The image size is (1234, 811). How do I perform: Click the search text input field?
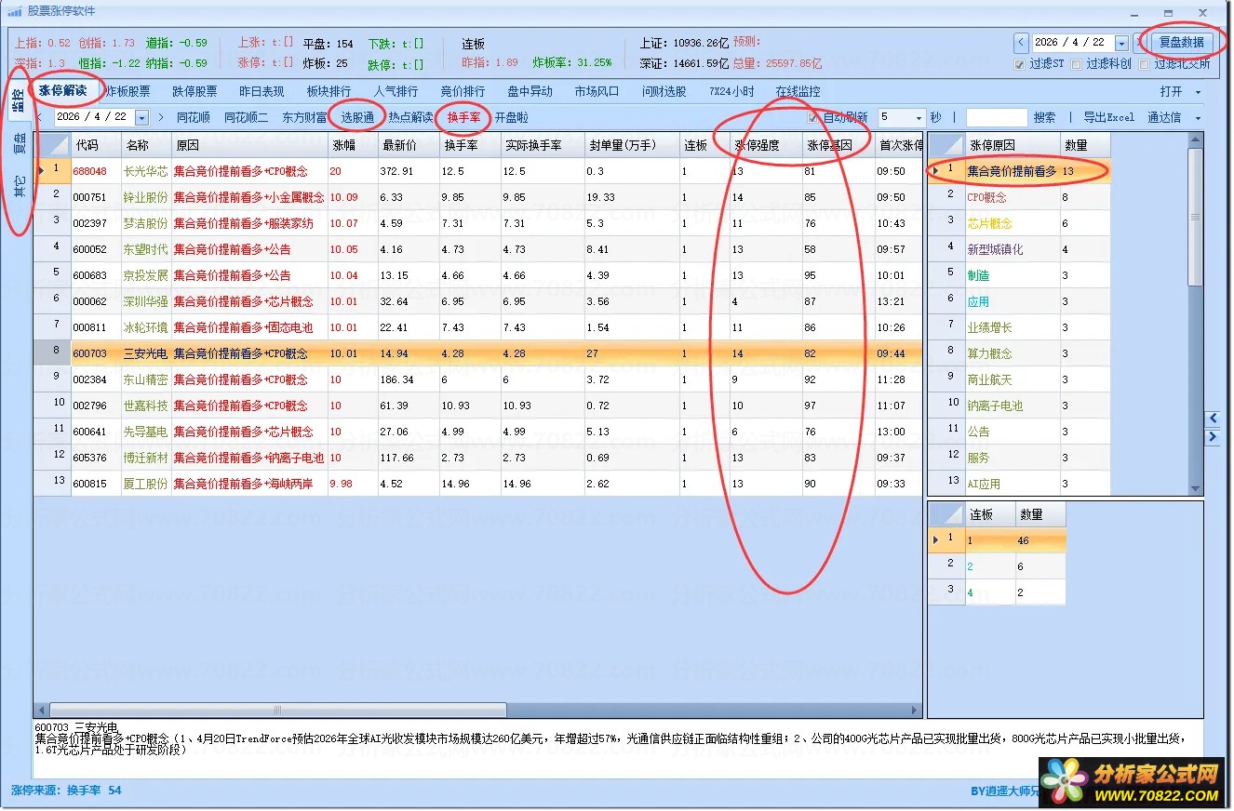click(x=996, y=118)
